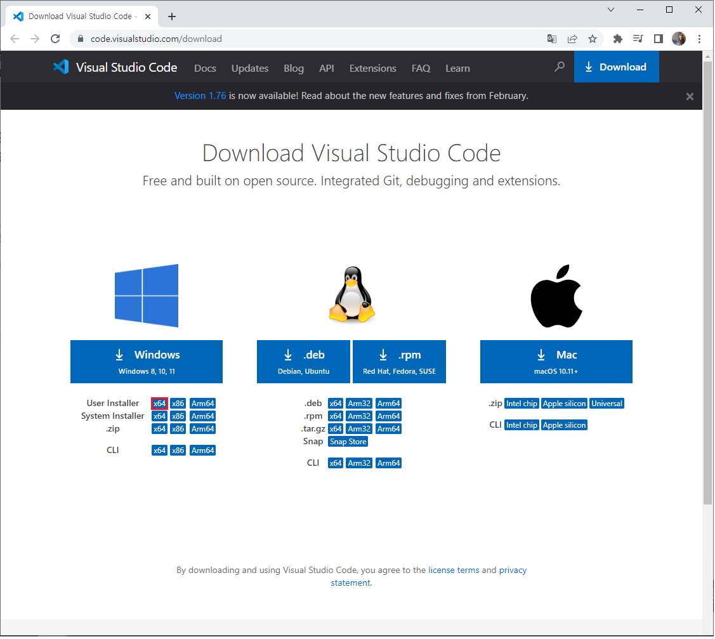Open the Docs menu item
Image resolution: width=715 pixels, height=639 pixels.
tap(205, 68)
